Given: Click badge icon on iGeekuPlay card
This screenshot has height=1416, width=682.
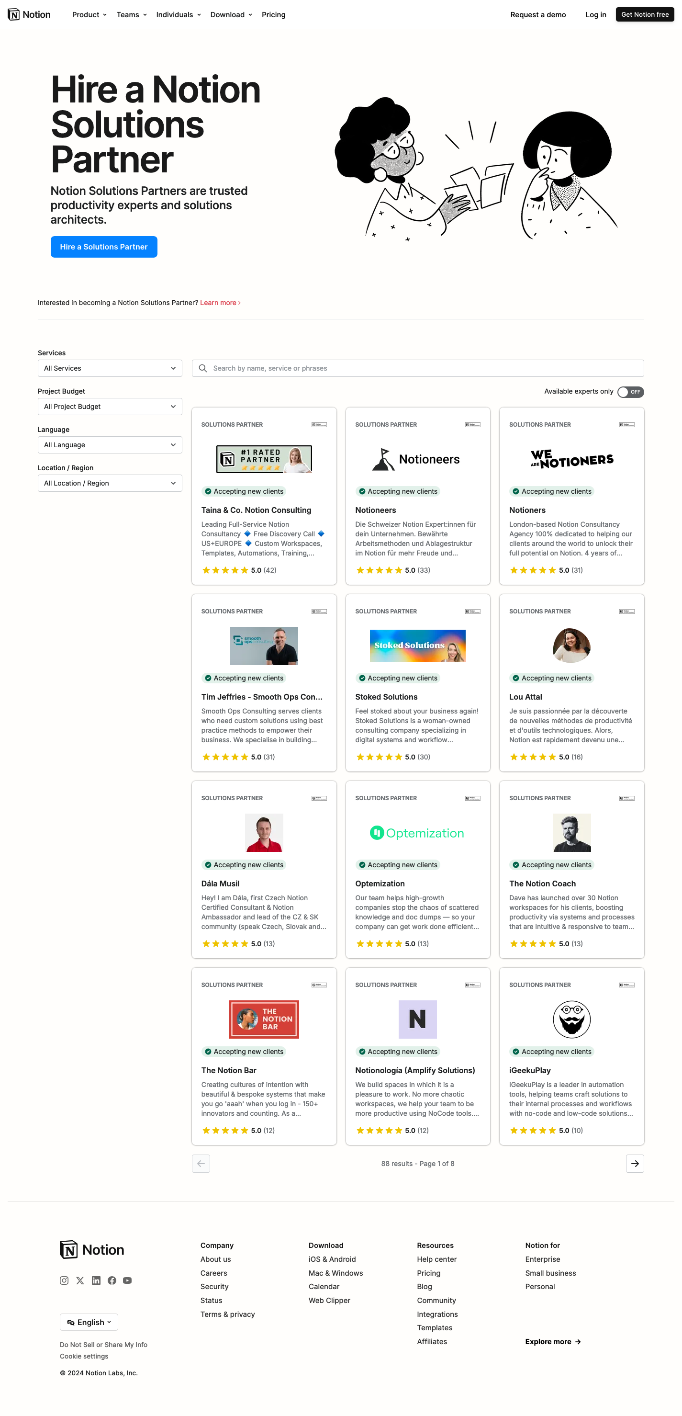Looking at the screenshot, I should [x=626, y=985].
